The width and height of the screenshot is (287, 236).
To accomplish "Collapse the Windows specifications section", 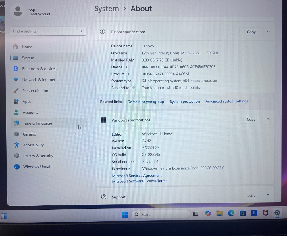I will (x=268, y=119).
